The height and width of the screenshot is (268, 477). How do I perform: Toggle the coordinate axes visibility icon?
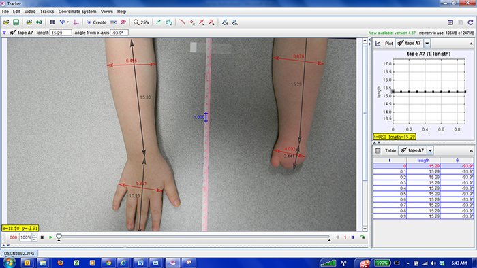pos(76,22)
